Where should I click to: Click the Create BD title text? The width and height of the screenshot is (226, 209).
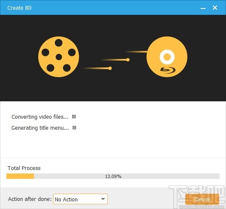coord(20,8)
